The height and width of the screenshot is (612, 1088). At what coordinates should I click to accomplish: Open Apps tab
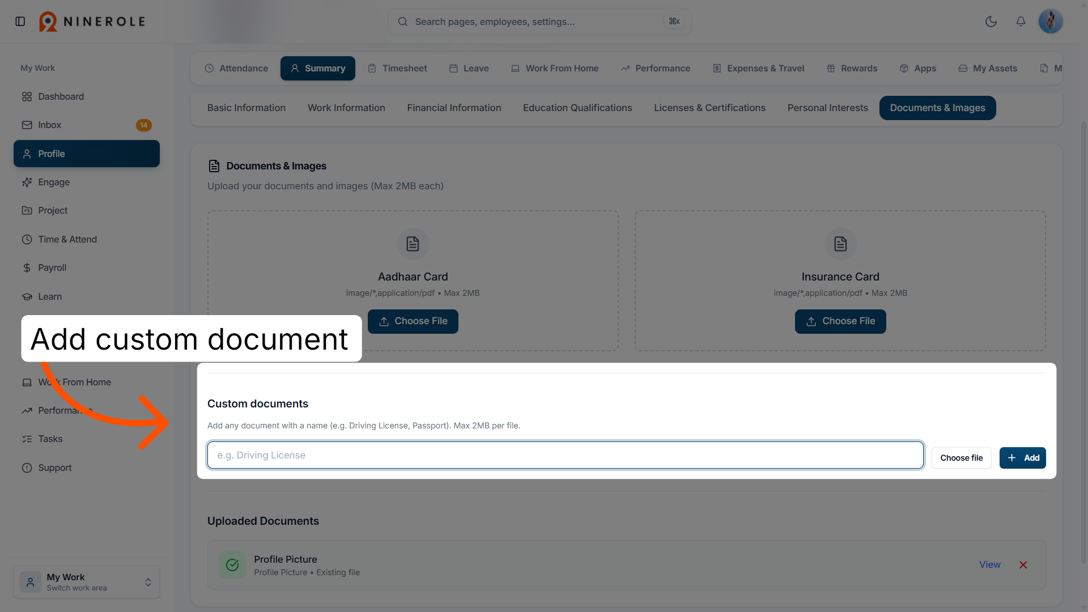pos(918,68)
